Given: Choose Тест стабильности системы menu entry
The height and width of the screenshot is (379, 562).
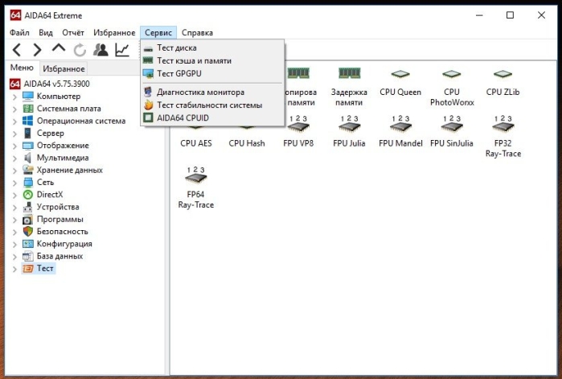Looking at the screenshot, I should (212, 105).
